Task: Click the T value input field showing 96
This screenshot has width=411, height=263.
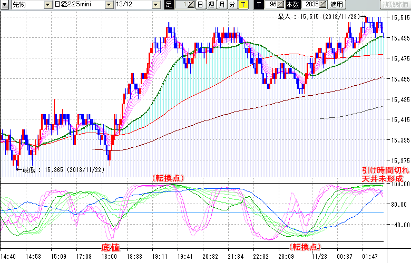Action: [x=271, y=5]
